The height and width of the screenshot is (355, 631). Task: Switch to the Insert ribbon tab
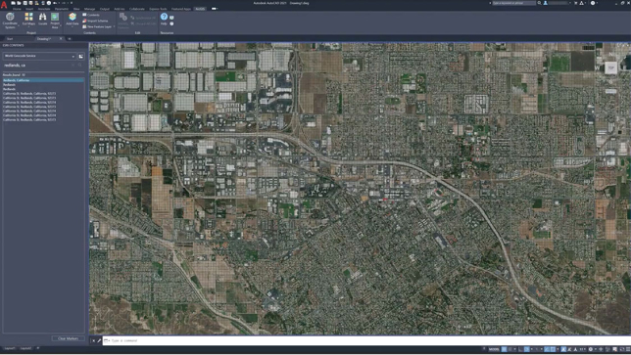pyautogui.click(x=29, y=9)
